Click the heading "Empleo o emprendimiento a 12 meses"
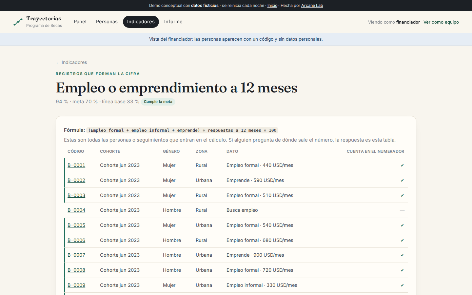This screenshot has height=295, width=472. pyautogui.click(x=177, y=88)
